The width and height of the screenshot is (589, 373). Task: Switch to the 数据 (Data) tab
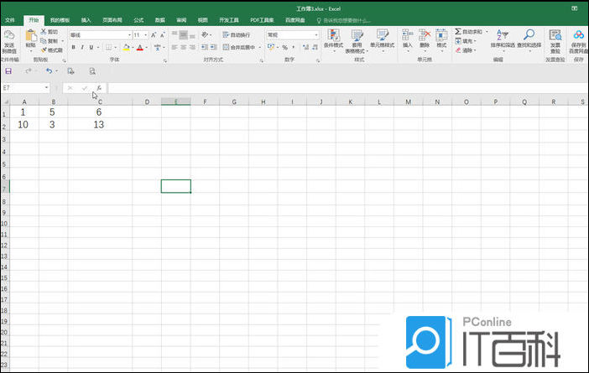pyautogui.click(x=160, y=20)
